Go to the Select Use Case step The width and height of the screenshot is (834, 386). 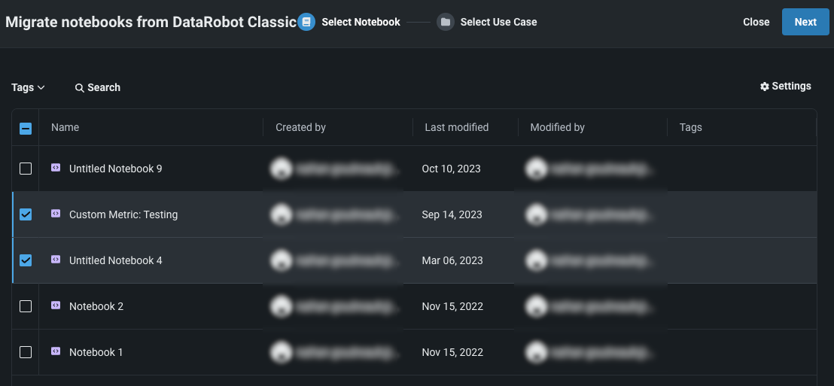point(498,22)
